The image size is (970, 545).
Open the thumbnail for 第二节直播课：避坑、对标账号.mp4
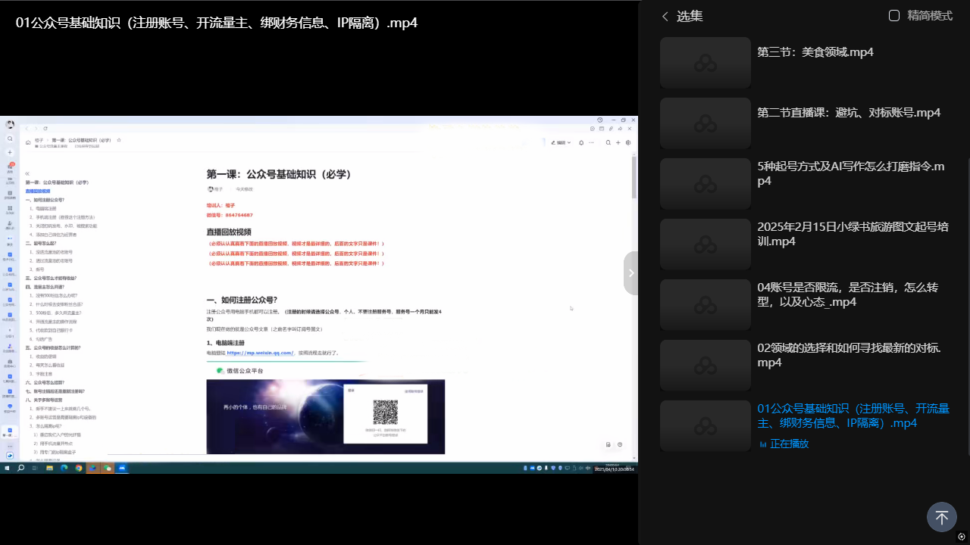point(705,123)
